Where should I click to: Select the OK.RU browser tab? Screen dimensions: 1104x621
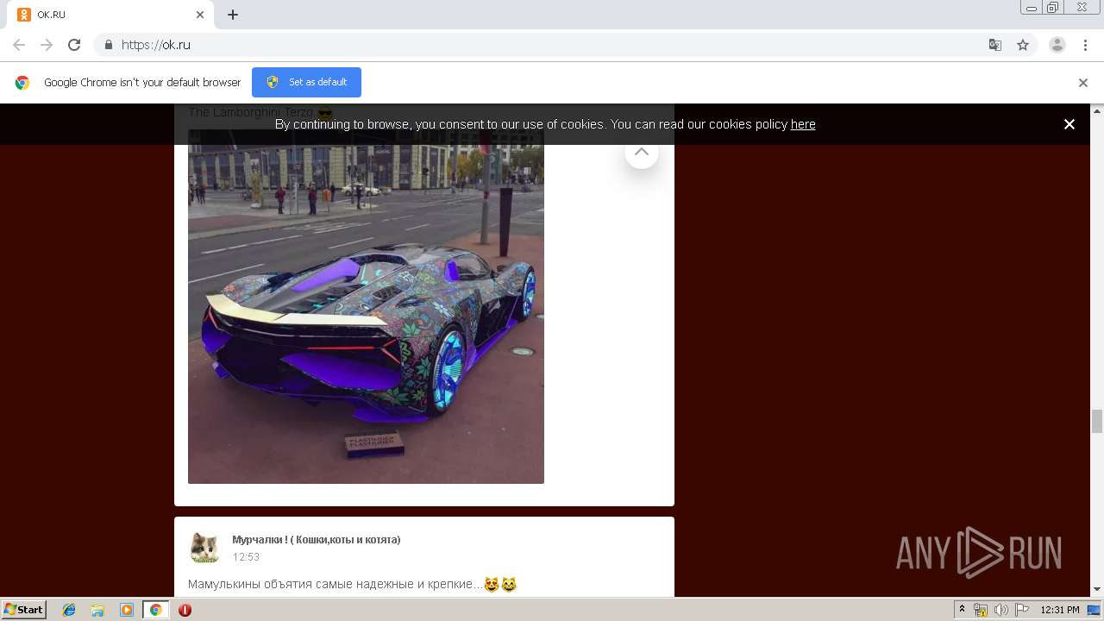click(x=110, y=15)
